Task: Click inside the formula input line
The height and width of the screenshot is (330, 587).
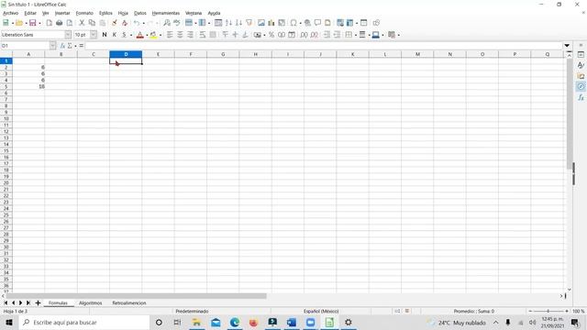Action: (x=324, y=46)
